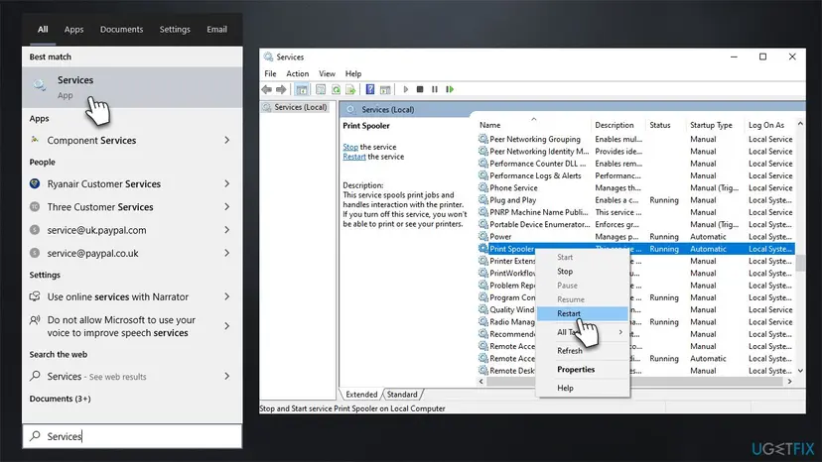Click the Three Customer Services contact icon
822x462 pixels.
coord(35,206)
